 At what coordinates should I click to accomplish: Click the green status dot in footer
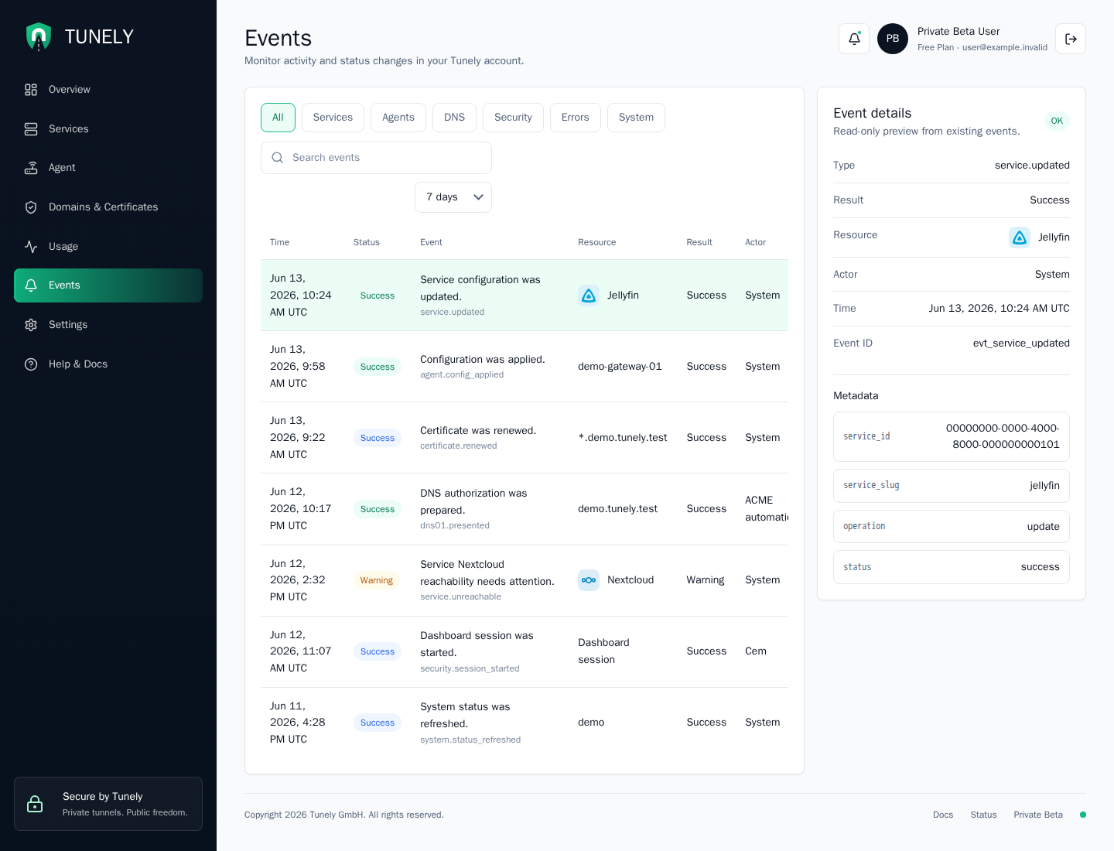1083,815
